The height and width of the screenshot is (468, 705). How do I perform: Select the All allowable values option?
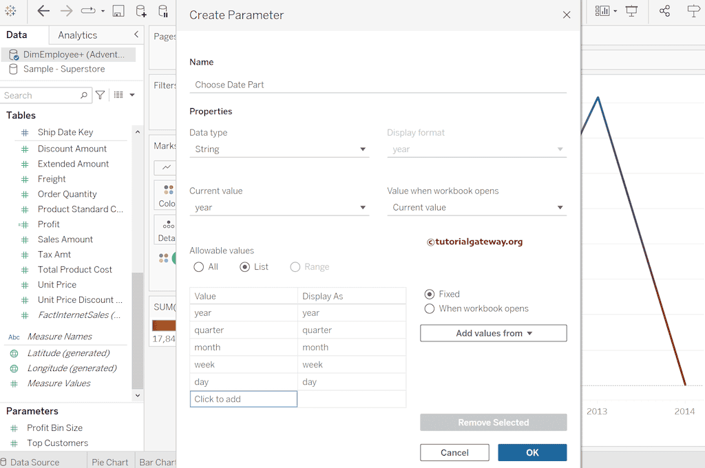pyautogui.click(x=199, y=267)
